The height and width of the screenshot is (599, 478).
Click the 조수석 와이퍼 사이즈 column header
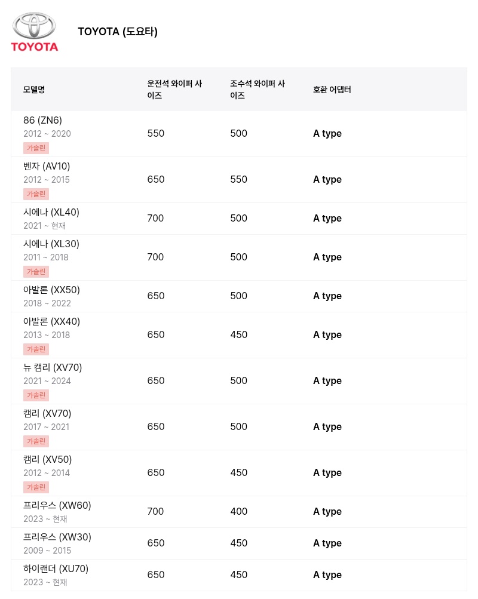click(258, 90)
